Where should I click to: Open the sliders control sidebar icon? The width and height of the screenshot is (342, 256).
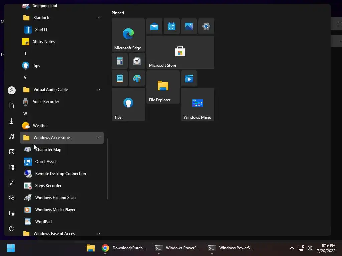12,182
